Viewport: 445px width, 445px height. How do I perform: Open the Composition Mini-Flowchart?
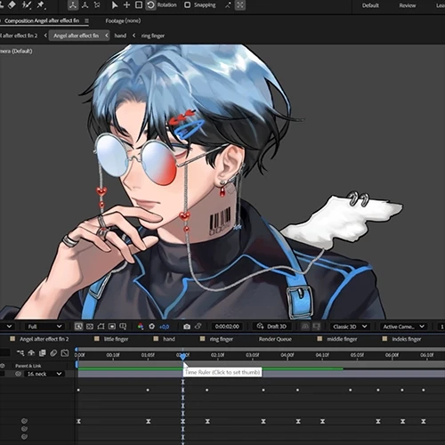(x=20, y=352)
